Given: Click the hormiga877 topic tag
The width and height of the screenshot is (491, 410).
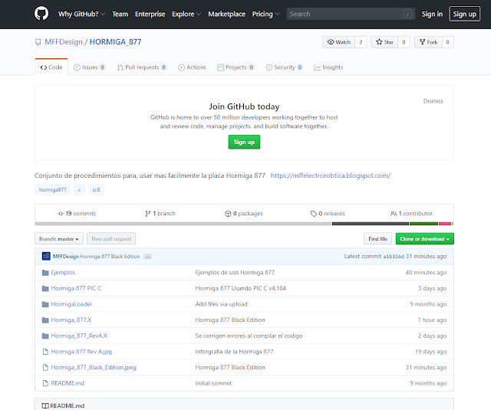Looking at the screenshot, I should pyautogui.click(x=53, y=189).
